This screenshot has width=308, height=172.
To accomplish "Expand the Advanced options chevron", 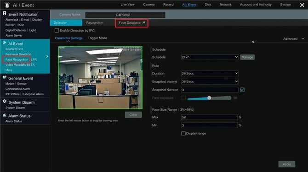I will tap(303, 39).
